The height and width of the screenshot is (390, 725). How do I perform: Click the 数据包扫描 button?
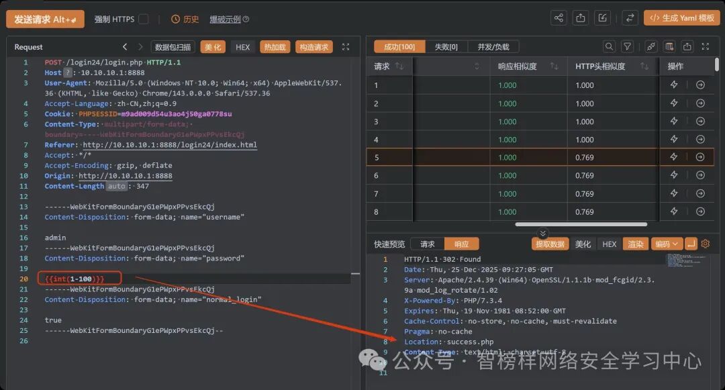tap(173, 47)
